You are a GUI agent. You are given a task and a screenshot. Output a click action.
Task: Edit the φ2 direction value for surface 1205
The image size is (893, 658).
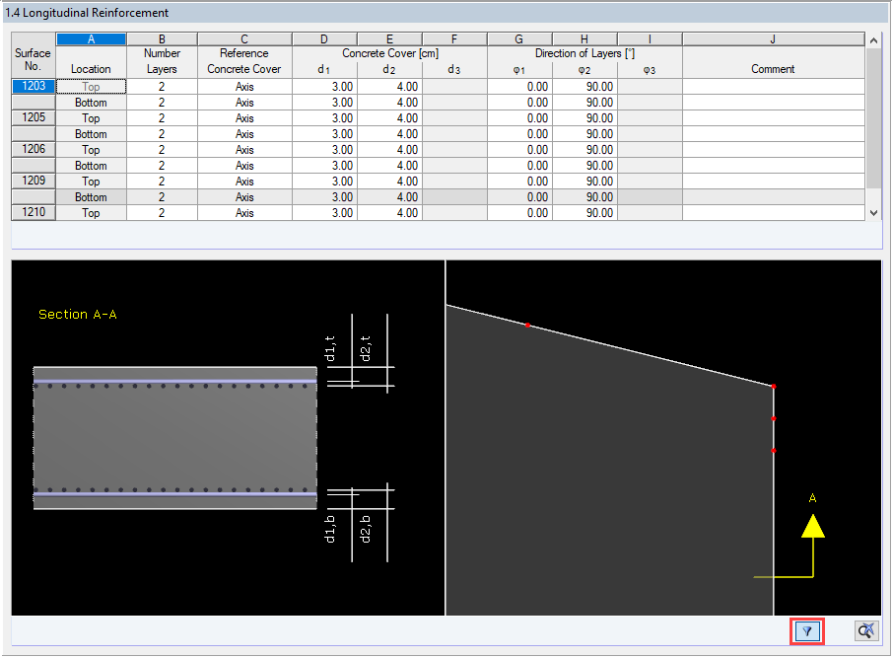tap(584, 117)
